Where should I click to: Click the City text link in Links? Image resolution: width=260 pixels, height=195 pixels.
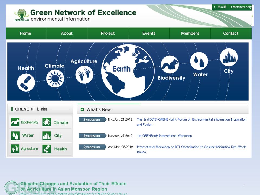pos(58,135)
